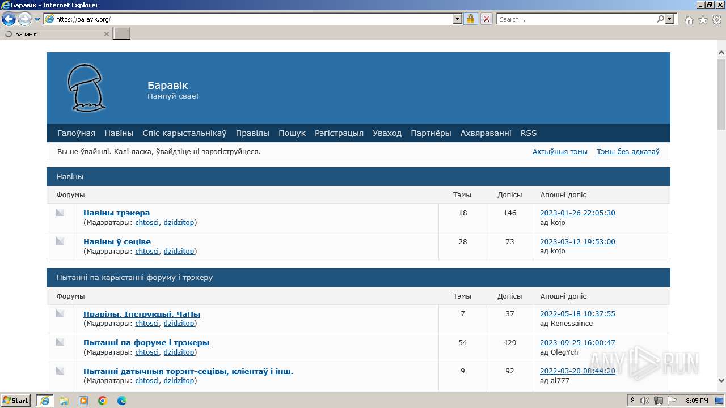
Task: Open the Уваход login menu item
Action: pos(387,133)
